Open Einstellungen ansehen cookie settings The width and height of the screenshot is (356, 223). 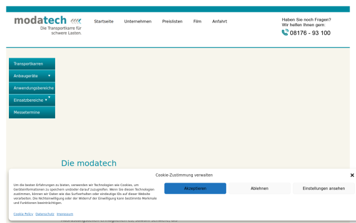click(324, 189)
